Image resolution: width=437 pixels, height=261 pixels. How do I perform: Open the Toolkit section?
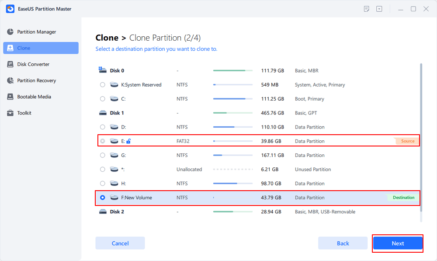click(41, 113)
